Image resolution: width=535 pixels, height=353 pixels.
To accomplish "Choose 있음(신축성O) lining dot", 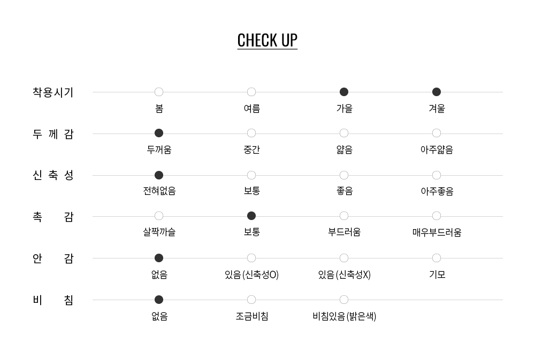I will tap(251, 258).
